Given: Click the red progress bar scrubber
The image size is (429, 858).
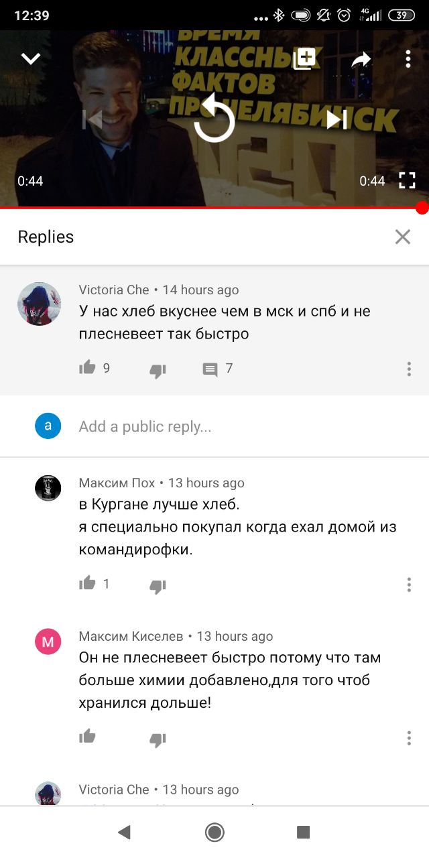Looking at the screenshot, I should [422, 208].
